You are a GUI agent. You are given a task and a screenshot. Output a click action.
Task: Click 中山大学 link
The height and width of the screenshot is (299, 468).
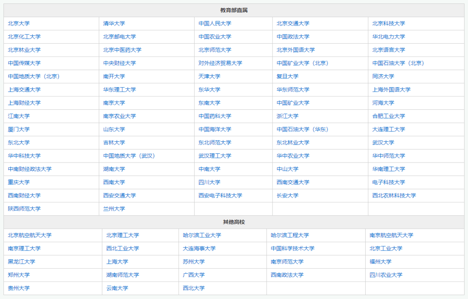click(287, 169)
